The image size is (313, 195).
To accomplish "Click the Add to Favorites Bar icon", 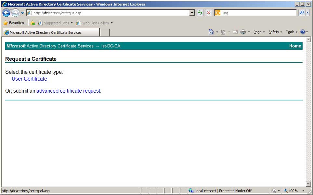I will pyautogui.click(x=33, y=23).
